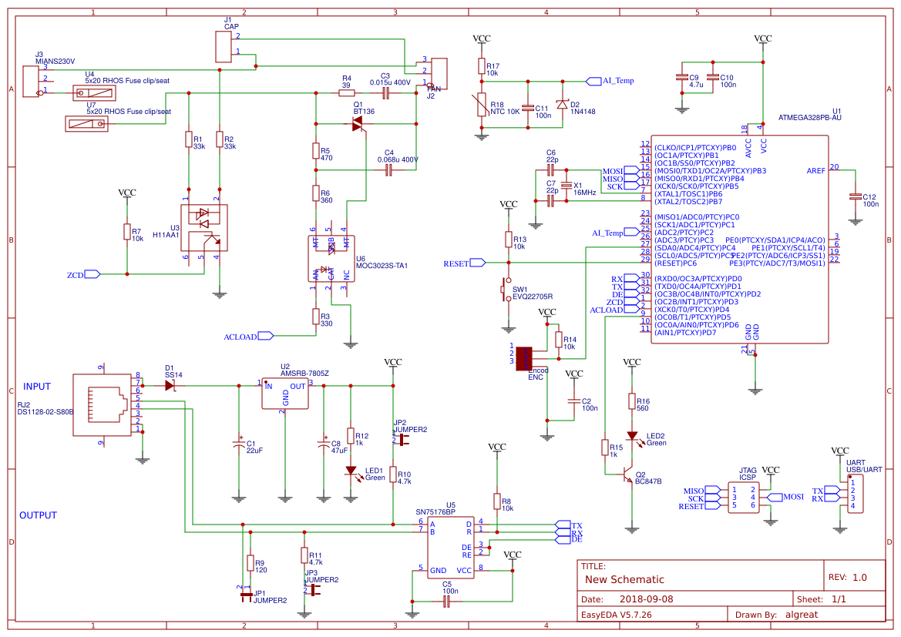Click the H11AA1 optocoupler U3
Image resolution: width=901 pixels, height=637 pixels.
pyautogui.click(x=202, y=227)
